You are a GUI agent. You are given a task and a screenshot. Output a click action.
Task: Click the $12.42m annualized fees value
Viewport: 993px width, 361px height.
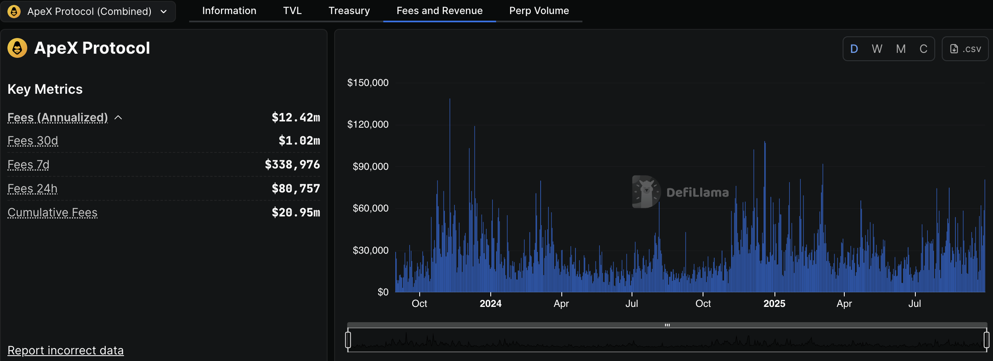296,118
